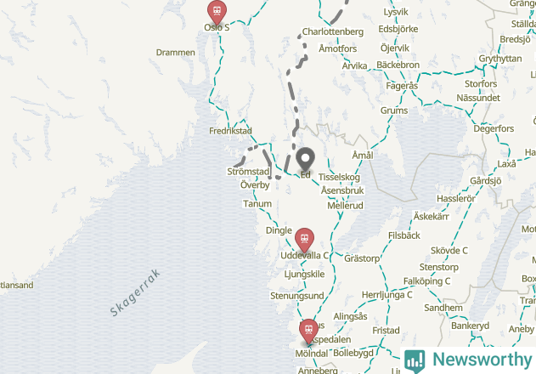Select the Degerfors station label
The width and height of the screenshot is (536, 374).
coord(494,128)
